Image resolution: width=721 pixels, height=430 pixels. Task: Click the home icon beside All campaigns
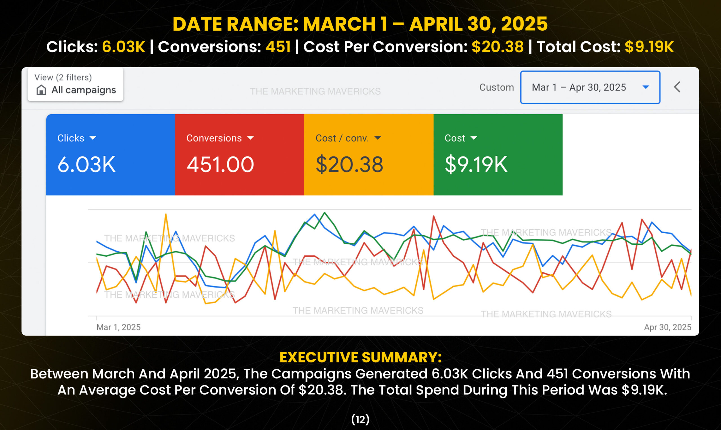click(x=41, y=90)
